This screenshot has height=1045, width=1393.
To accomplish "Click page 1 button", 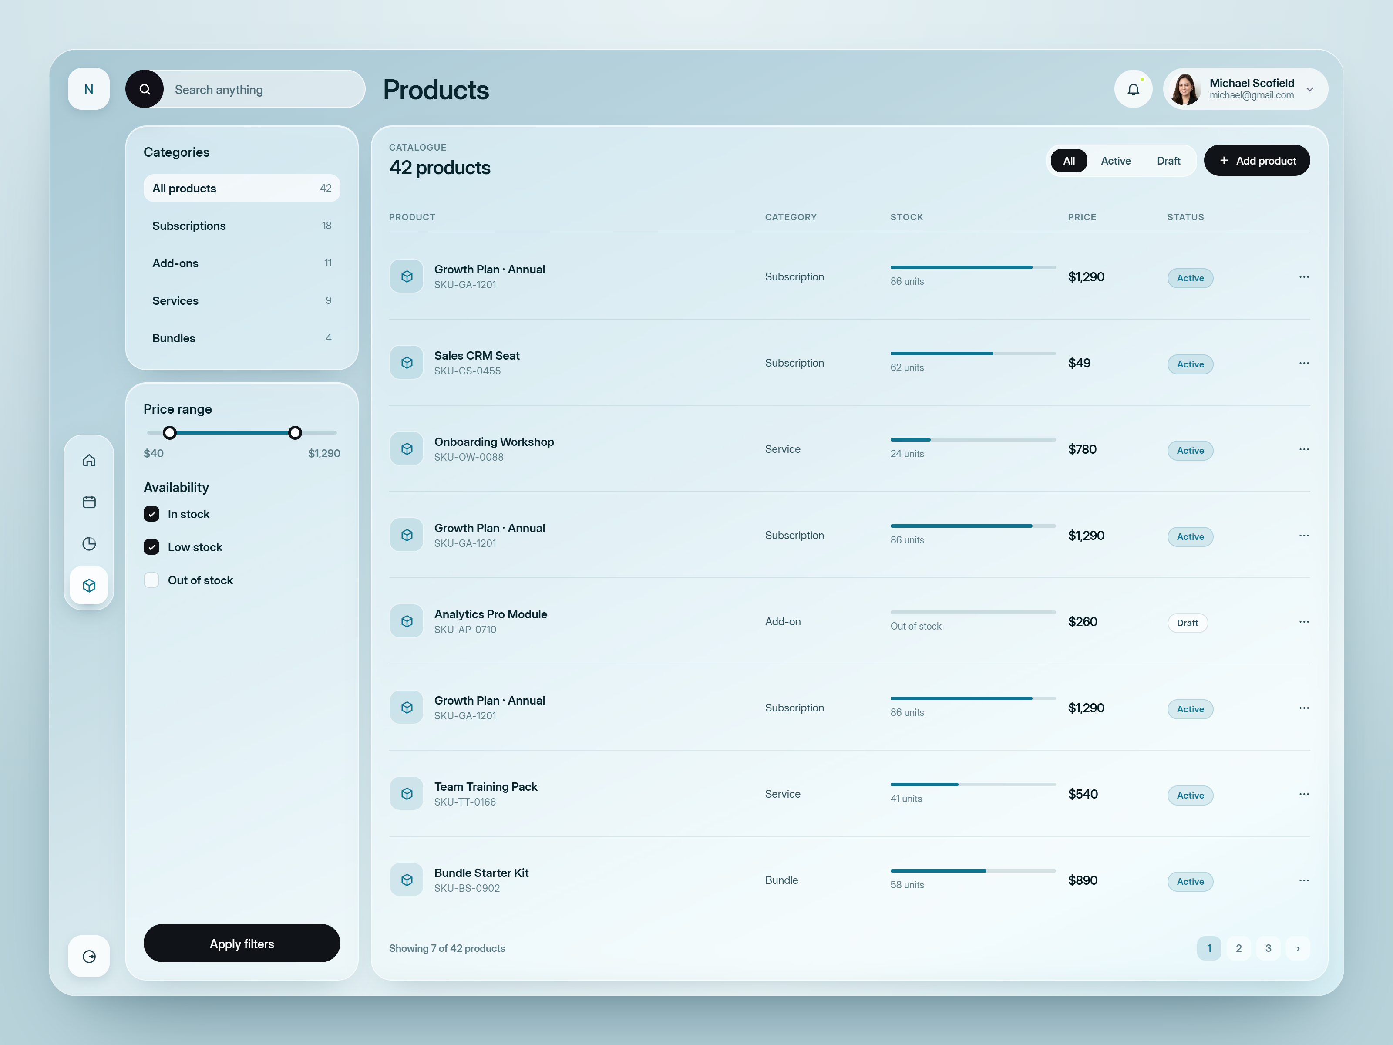I will (1209, 948).
